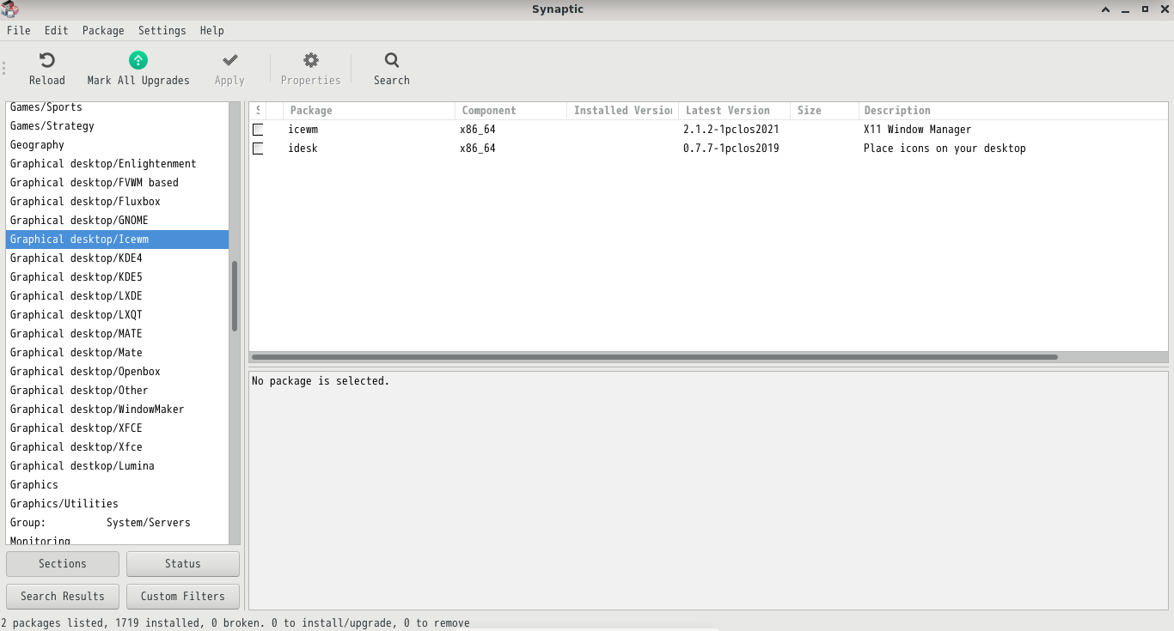
Task: Open the Edit menu
Action: click(x=56, y=30)
